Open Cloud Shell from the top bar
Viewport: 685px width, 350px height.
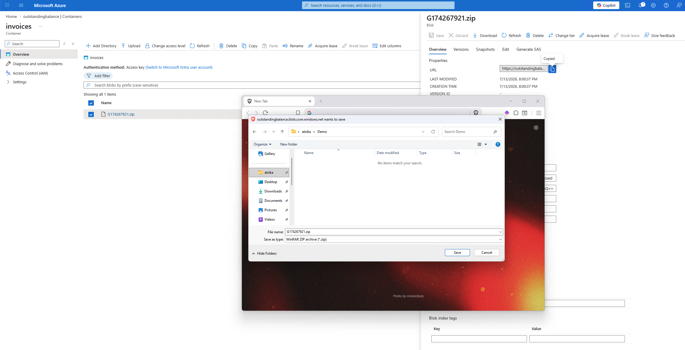tap(628, 5)
